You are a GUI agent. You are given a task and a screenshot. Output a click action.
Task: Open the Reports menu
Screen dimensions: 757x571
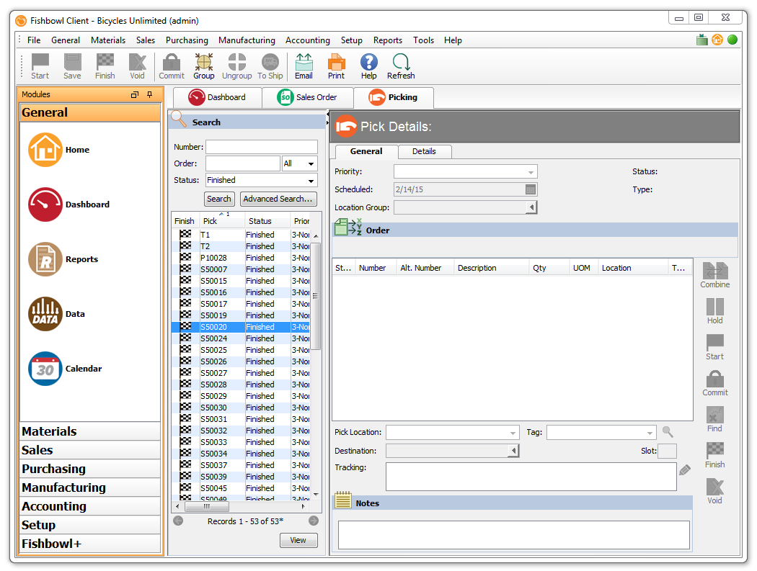[x=388, y=40]
